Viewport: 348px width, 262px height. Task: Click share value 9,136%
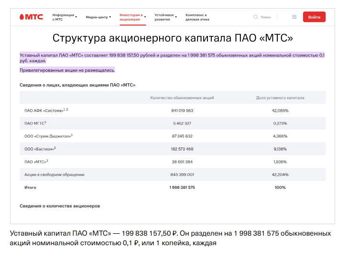pyautogui.click(x=280, y=149)
